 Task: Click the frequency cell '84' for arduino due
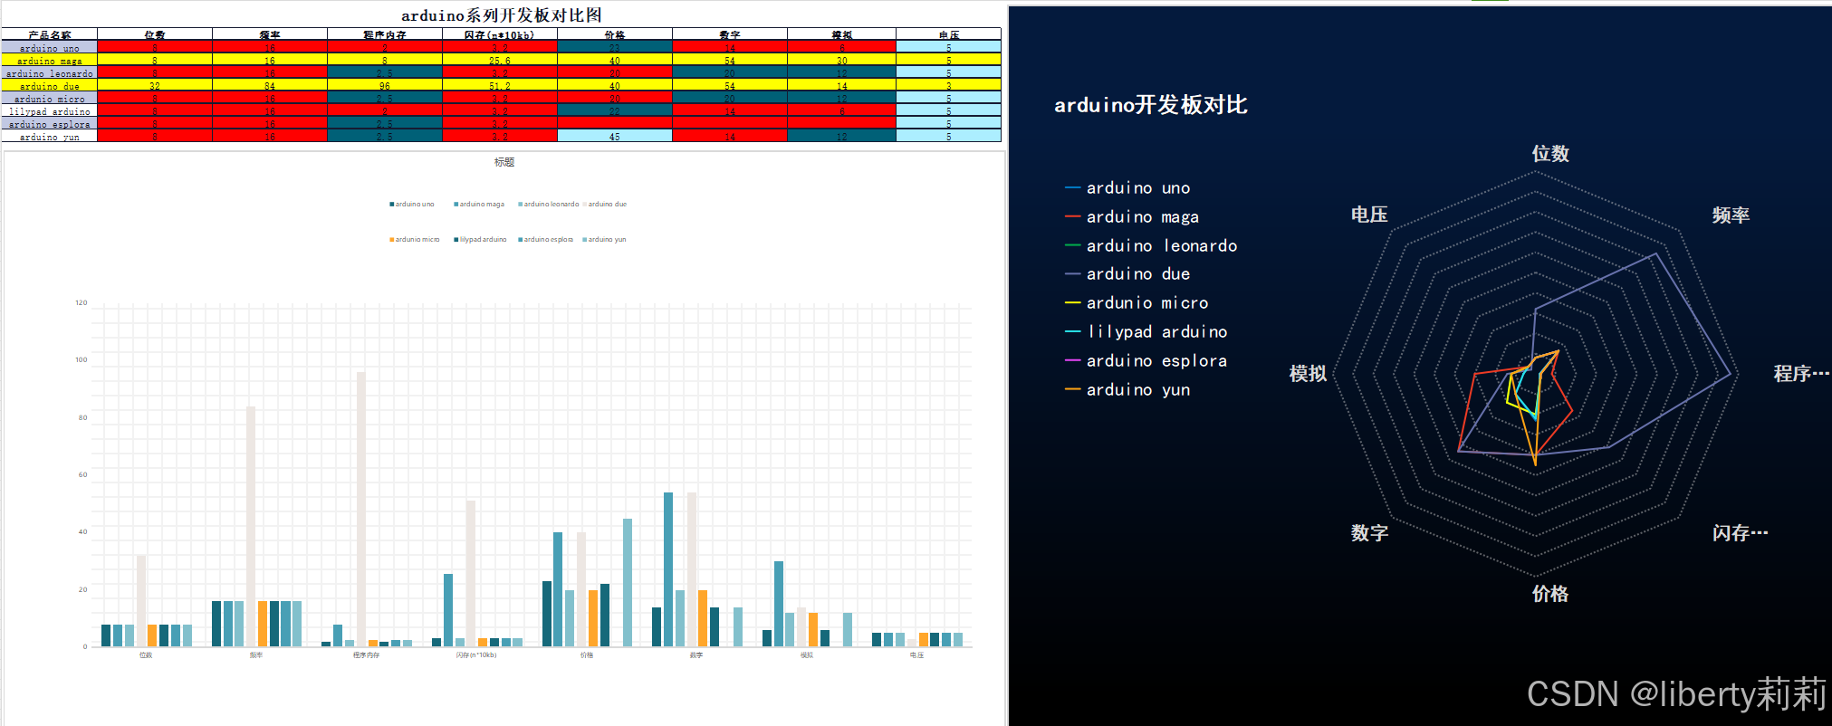[270, 85]
